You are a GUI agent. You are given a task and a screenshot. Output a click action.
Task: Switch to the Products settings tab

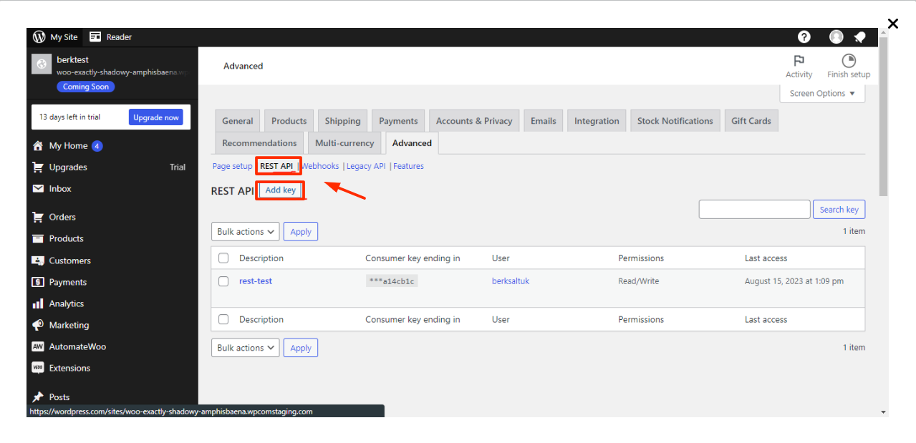click(289, 121)
